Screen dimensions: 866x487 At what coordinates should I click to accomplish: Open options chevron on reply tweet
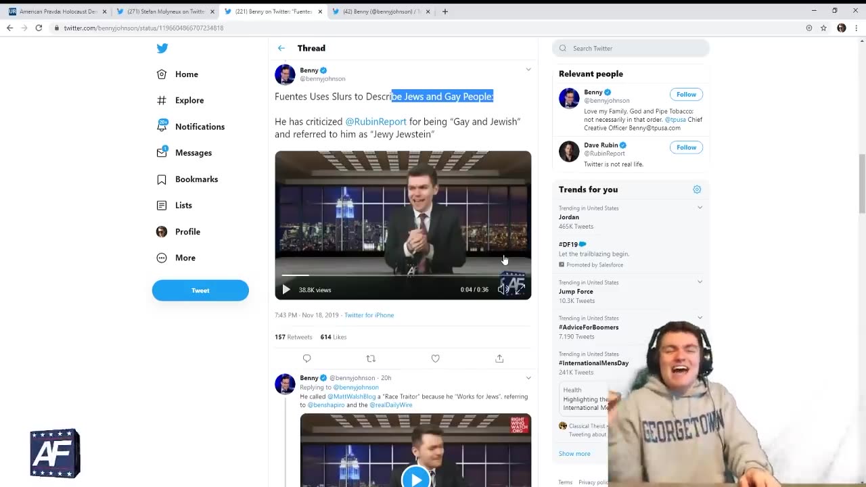[528, 378]
